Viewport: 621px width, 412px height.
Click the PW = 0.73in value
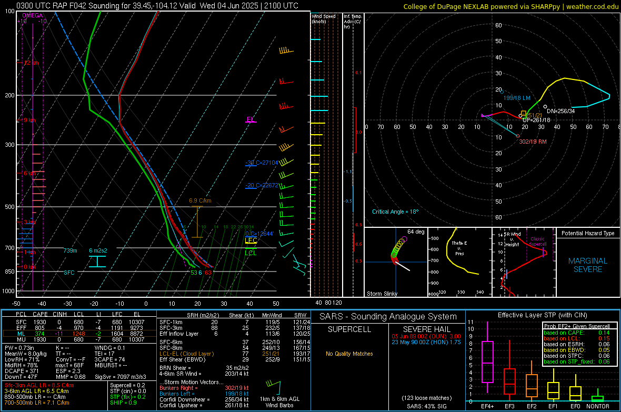click(19, 348)
